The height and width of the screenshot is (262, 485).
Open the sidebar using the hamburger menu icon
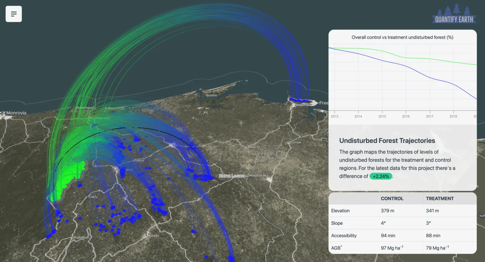(x=14, y=14)
